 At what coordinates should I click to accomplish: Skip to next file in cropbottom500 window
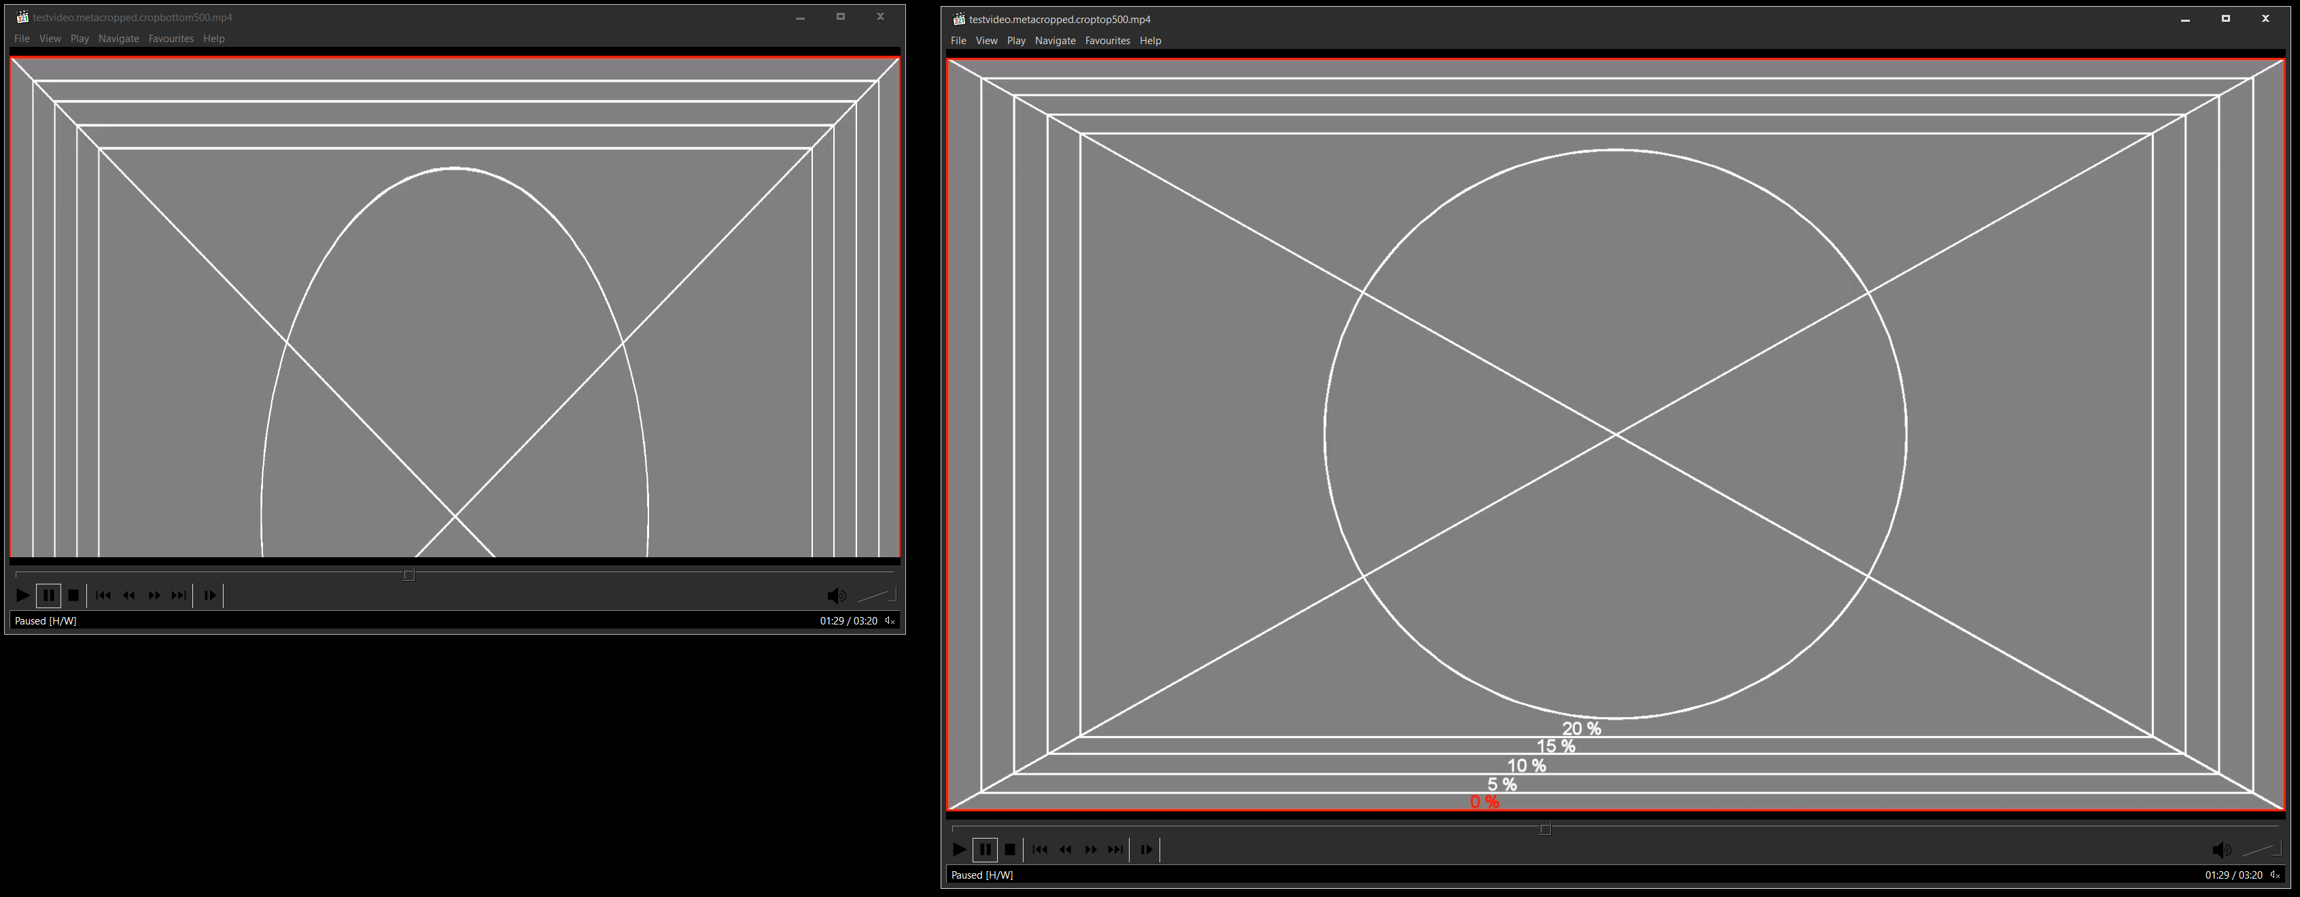click(x=179, y=595)
